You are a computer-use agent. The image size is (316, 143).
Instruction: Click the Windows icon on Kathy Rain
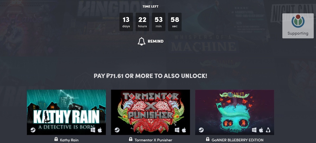93,130
